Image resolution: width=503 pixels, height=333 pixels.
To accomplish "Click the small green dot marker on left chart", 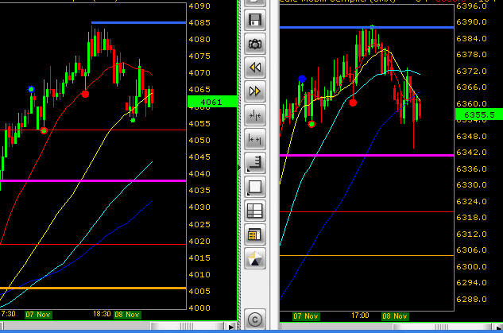I will tap(133, 120).
